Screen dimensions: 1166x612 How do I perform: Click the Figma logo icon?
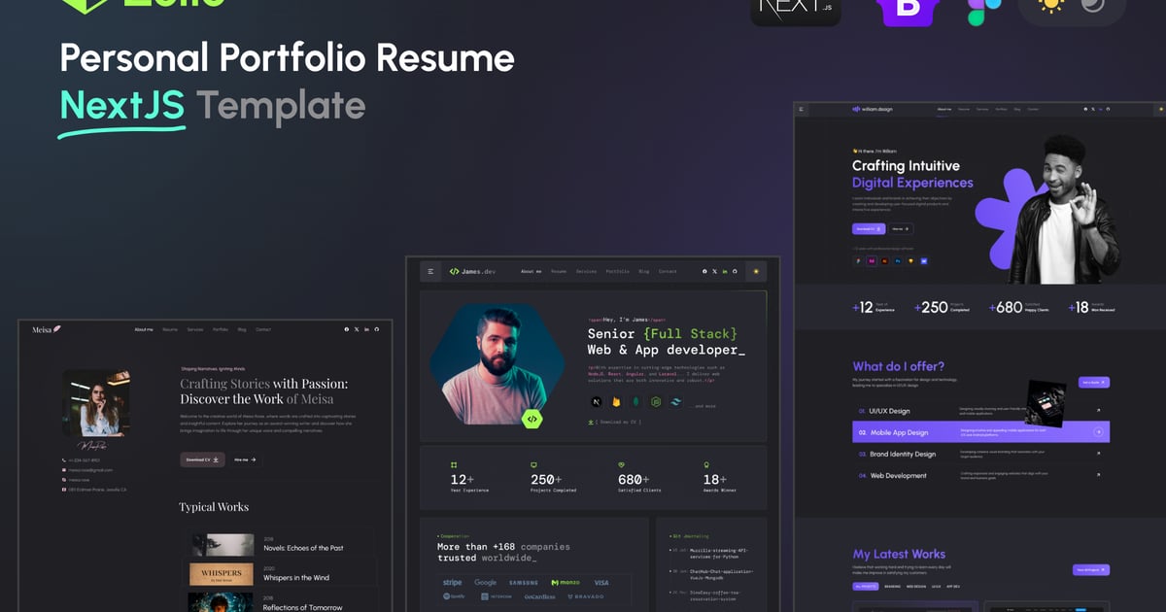978,10
